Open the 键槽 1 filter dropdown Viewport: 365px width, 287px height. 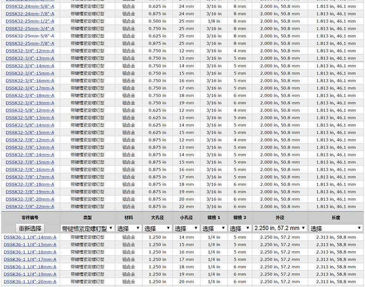tap(214, 228)
